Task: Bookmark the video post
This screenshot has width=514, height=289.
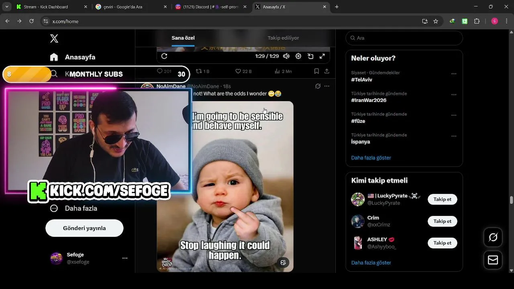Action: click(x=316, y=71)
